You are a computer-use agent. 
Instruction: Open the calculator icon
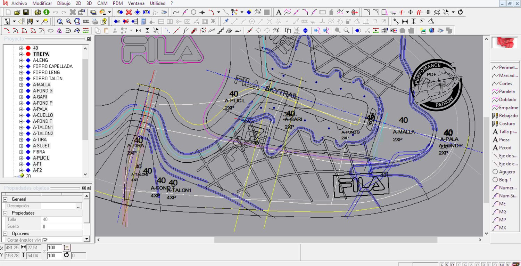pyautogui.click(x=143, y=22)
